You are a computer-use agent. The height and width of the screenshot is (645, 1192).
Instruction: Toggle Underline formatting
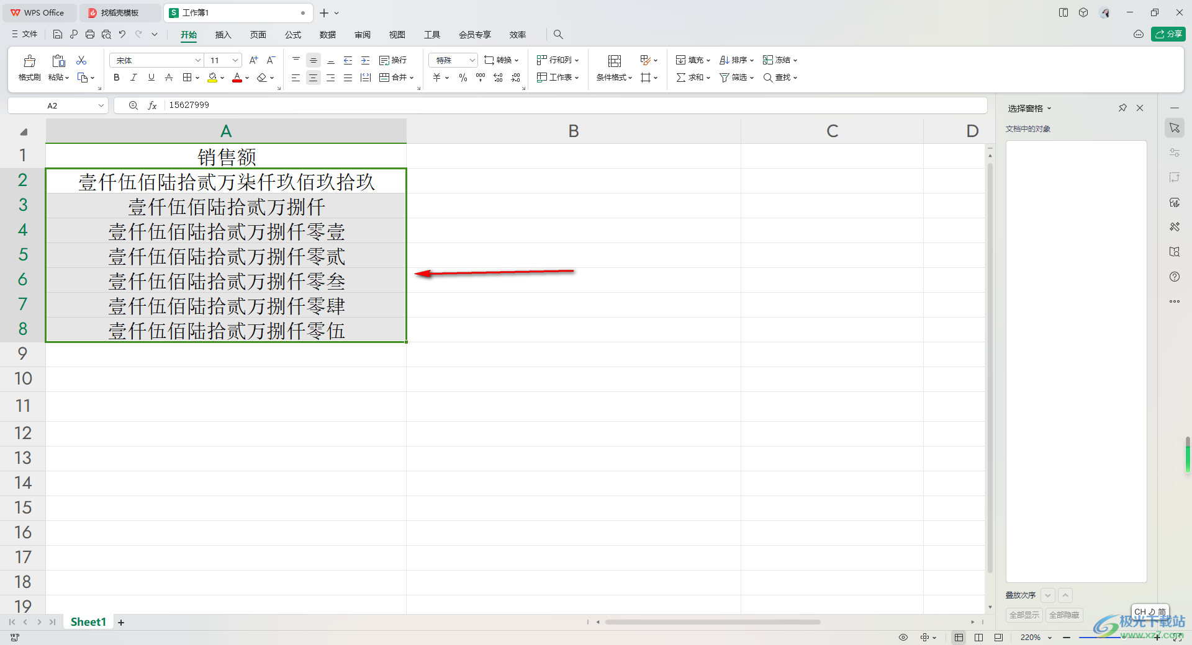pyautogui.click(x=151, y=78)
